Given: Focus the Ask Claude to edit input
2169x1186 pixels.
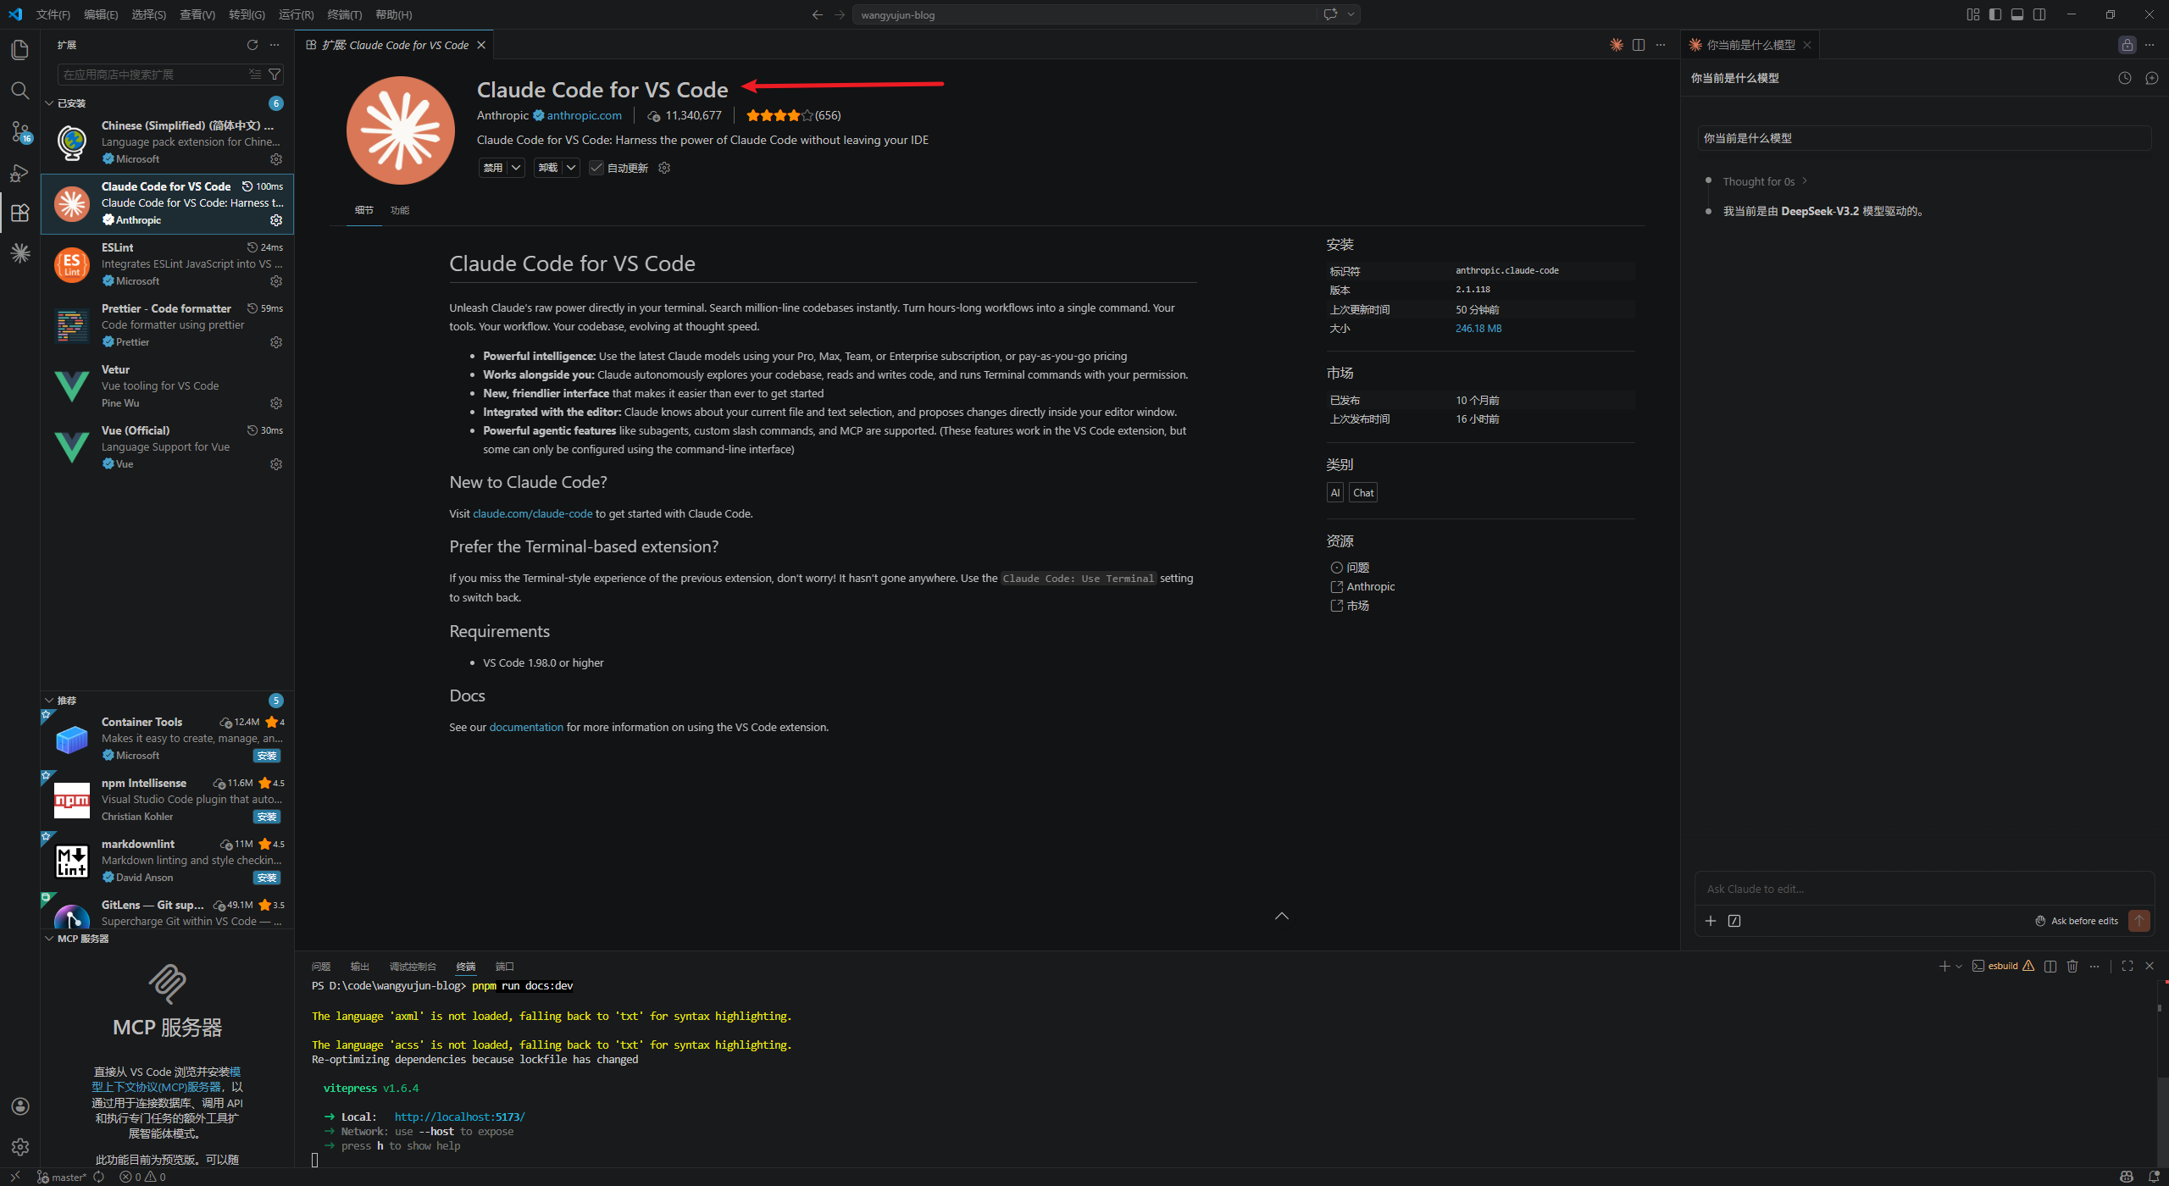Looking at the screenshot, I should [x=1923, y=889].
